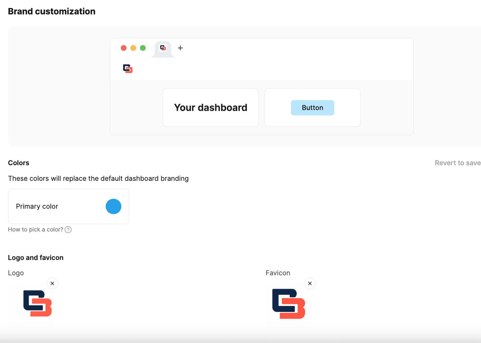Click the 'Logo' label above the logo image
Image resolution: width=481 pixels, height=343 pixels.
tap(16, 273)
